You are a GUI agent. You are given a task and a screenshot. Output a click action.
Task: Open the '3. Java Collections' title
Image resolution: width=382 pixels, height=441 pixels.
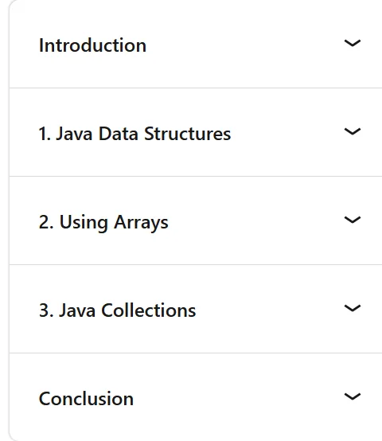point(117,310)
